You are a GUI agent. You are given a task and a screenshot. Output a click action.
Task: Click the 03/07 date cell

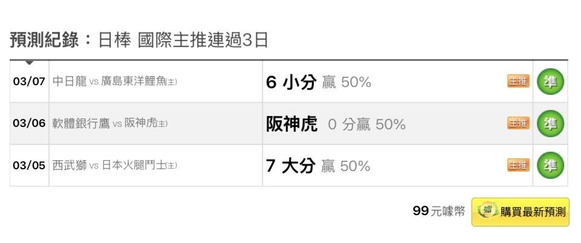coord(29,82)
